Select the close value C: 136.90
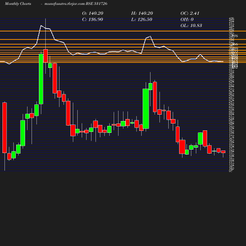 [92, 19]
